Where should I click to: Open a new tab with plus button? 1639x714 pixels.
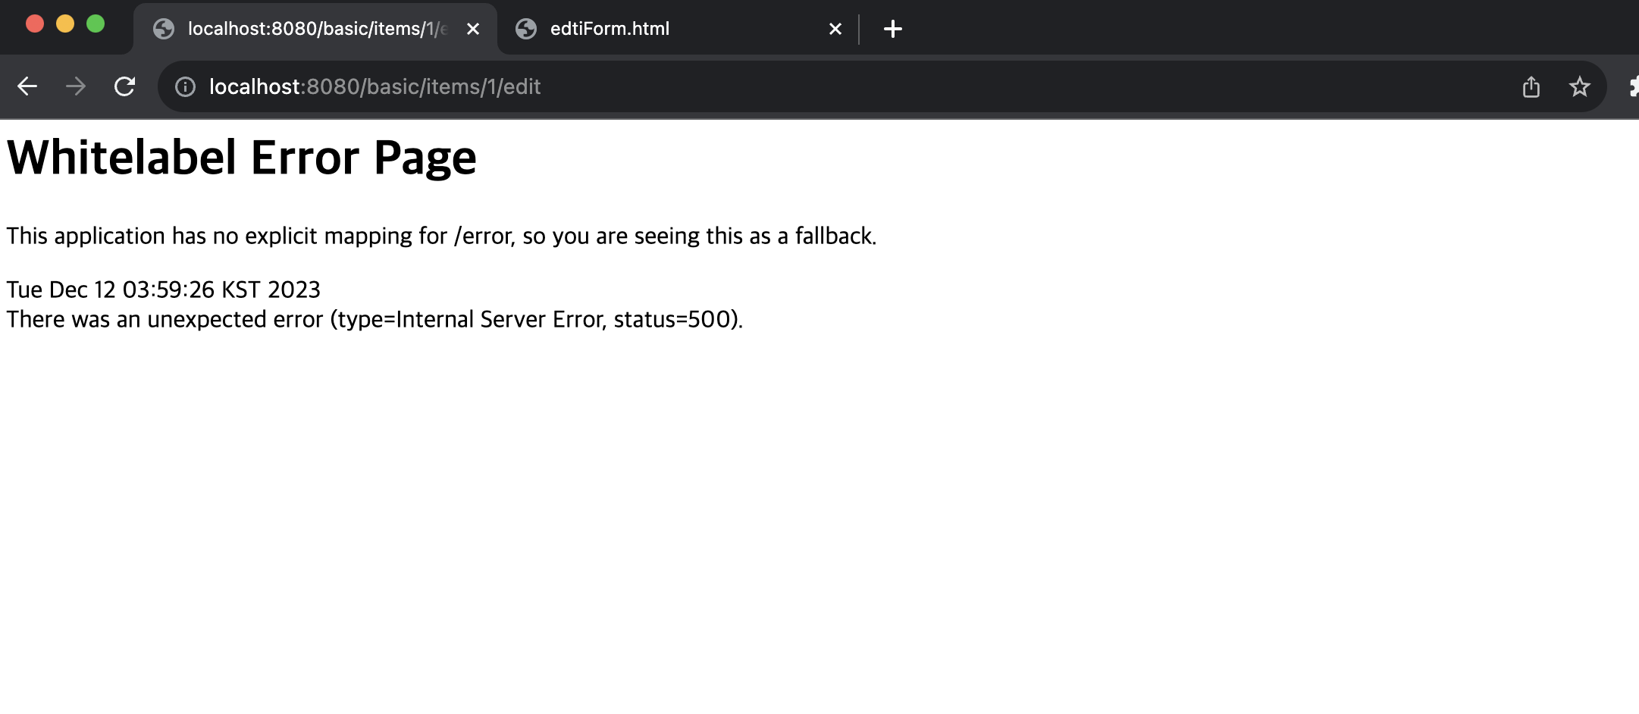(893, 29)
